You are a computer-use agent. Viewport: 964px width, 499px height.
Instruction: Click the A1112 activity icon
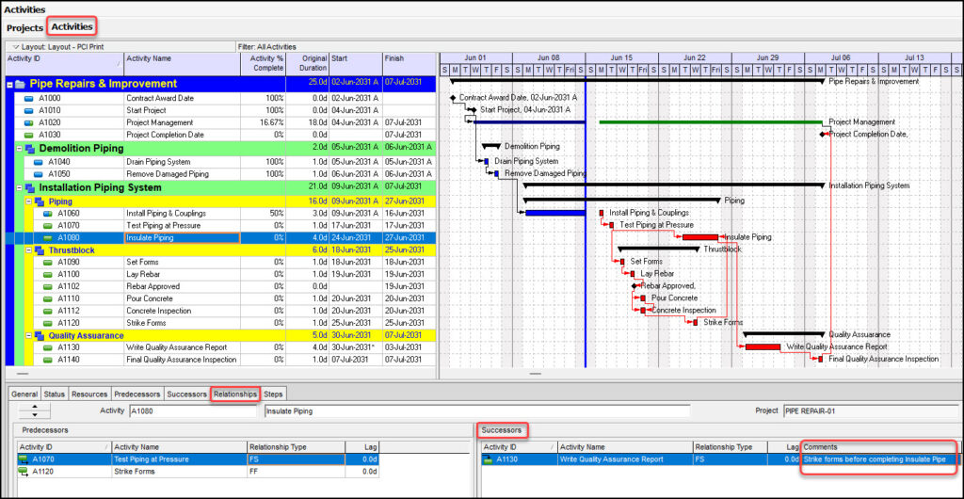[47, 311]
